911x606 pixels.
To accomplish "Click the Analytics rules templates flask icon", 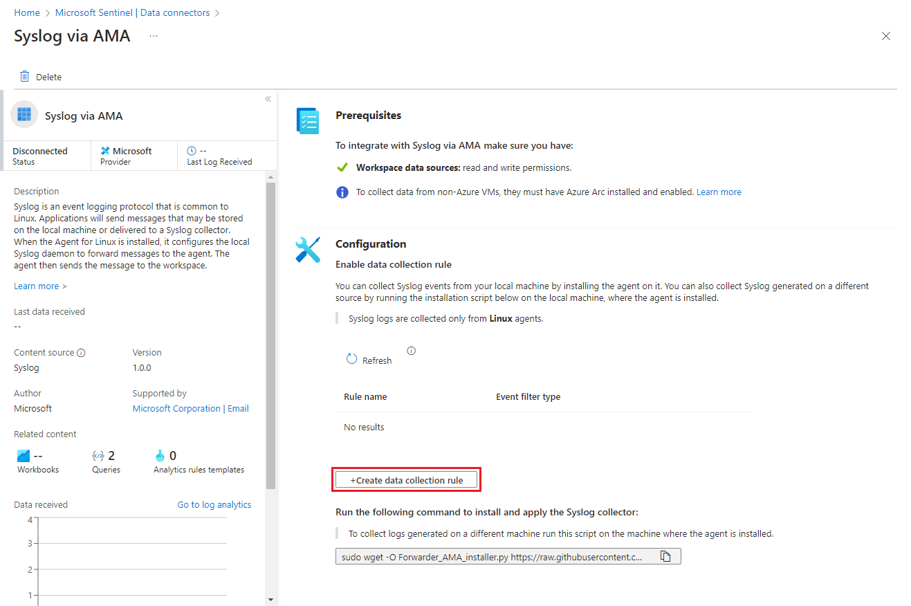I will pyautogui.click(x=160, y=456).
